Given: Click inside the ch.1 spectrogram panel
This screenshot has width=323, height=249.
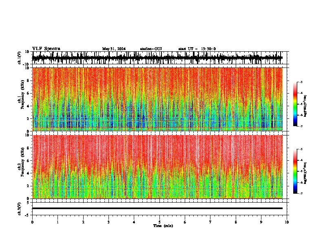Looking at the screenshot, I should tap(157, 99).
